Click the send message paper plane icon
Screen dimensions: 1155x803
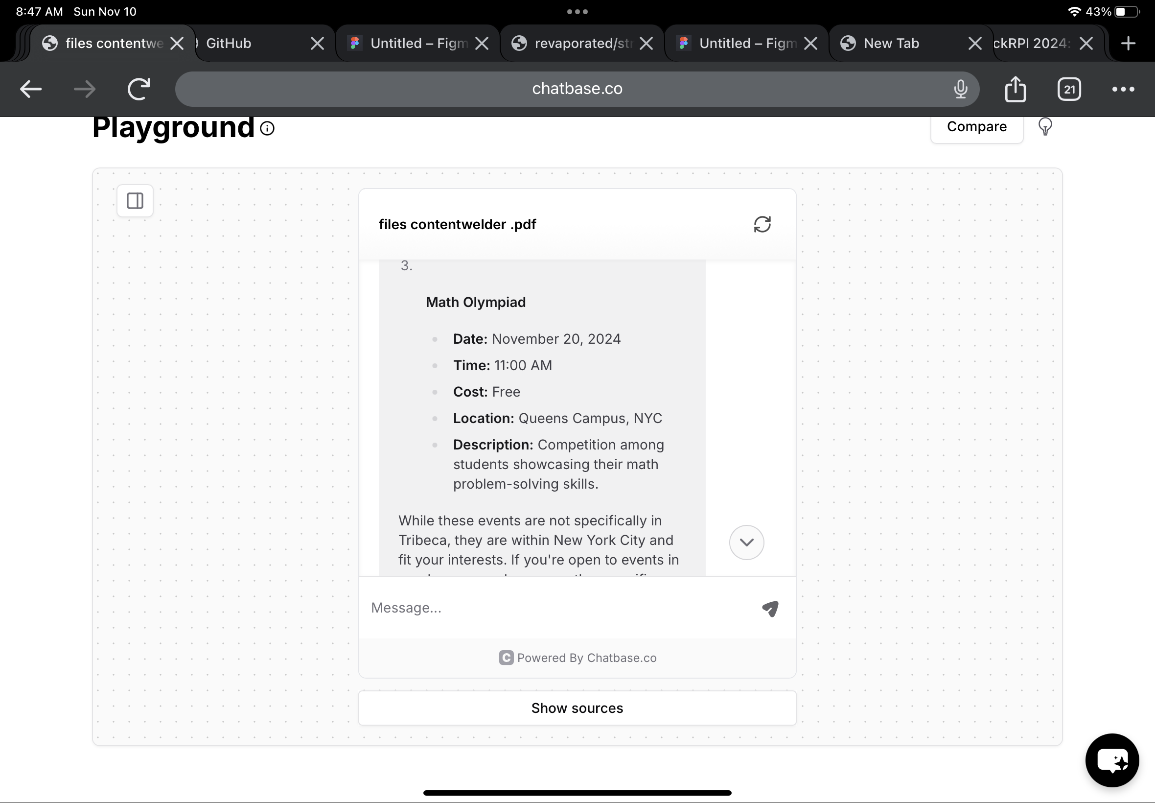pyautogui.click(x=770, y=608)
